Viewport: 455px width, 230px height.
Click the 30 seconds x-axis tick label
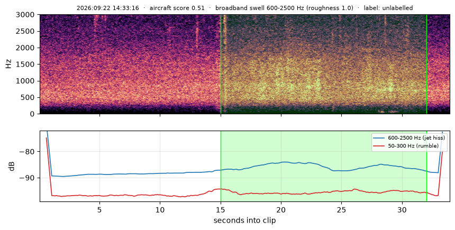402,209
